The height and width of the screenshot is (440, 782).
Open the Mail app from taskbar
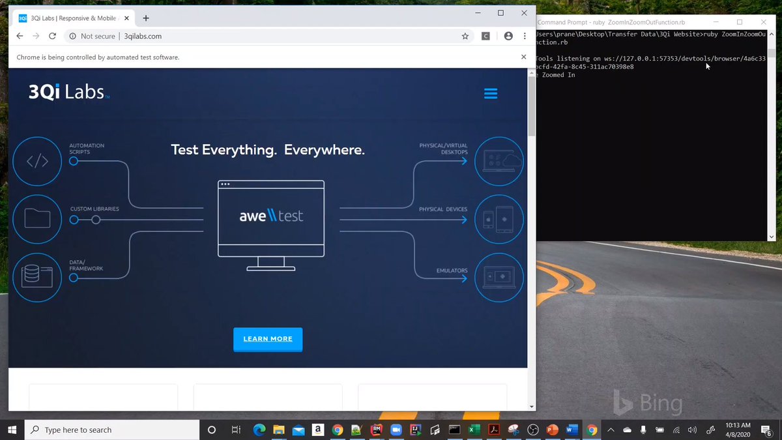click(x=298, y=430)
